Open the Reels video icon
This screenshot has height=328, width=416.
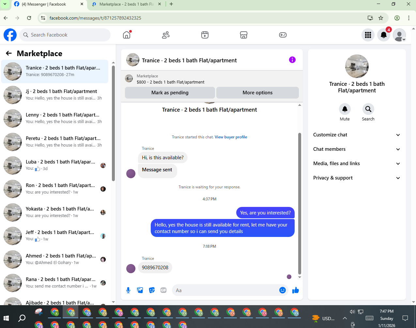point(205,35)
